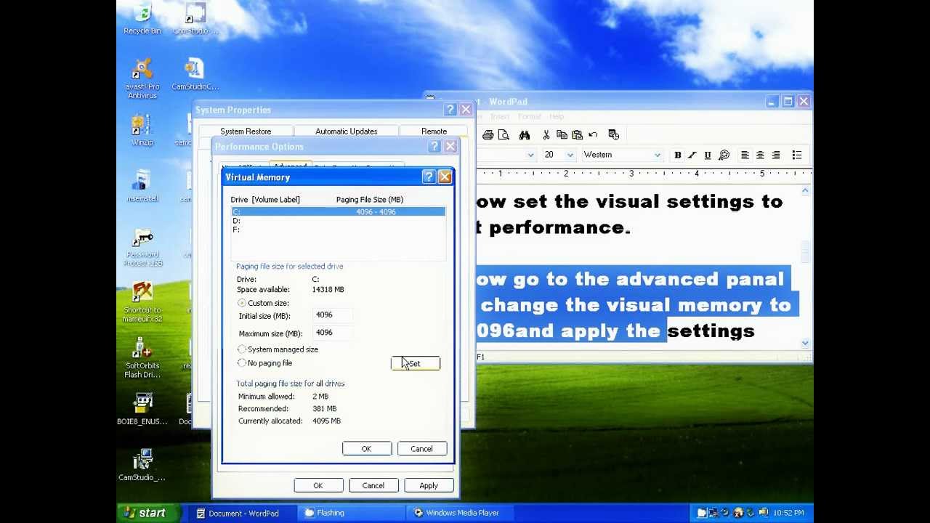Screen dimensions: 930x523
Task: Align text right in WordPad
Action: click(776, 155)
